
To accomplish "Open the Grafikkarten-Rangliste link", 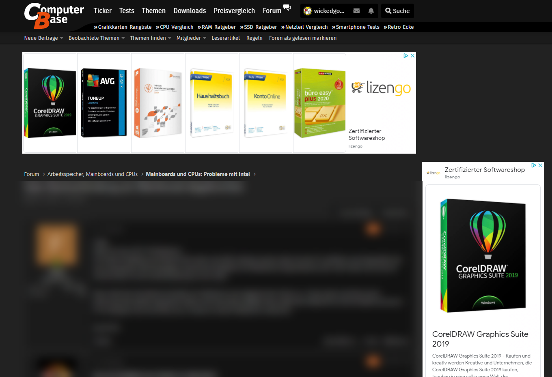I will [x=123, y=27].
